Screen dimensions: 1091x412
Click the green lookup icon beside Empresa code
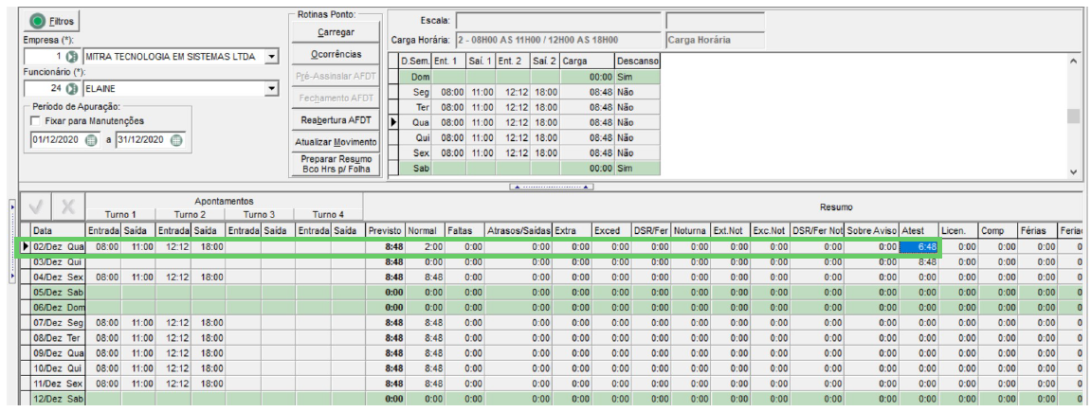(x=70, y=56)
